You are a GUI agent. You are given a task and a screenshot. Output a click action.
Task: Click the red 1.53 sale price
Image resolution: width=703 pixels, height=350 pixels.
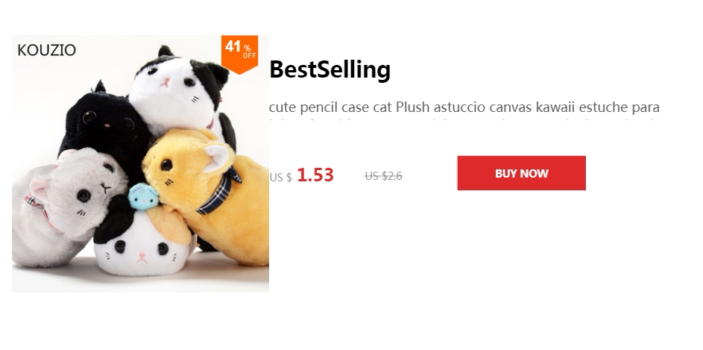pyautogui.click(x=315, y=175)
